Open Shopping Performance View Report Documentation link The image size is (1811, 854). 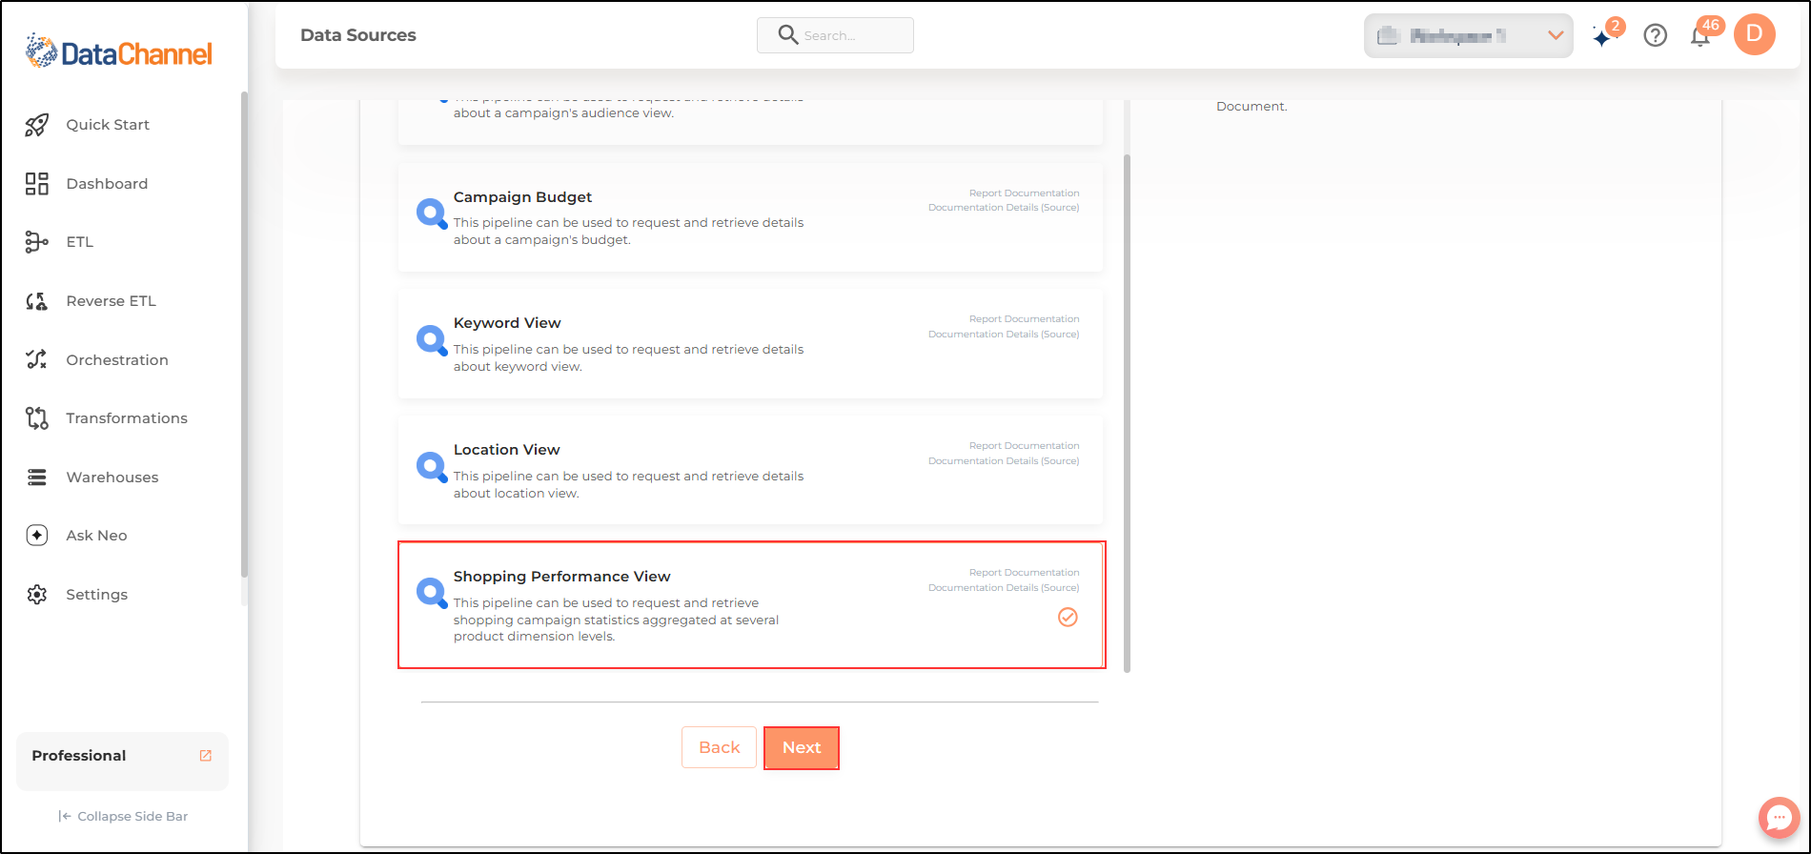[1025, 573]
